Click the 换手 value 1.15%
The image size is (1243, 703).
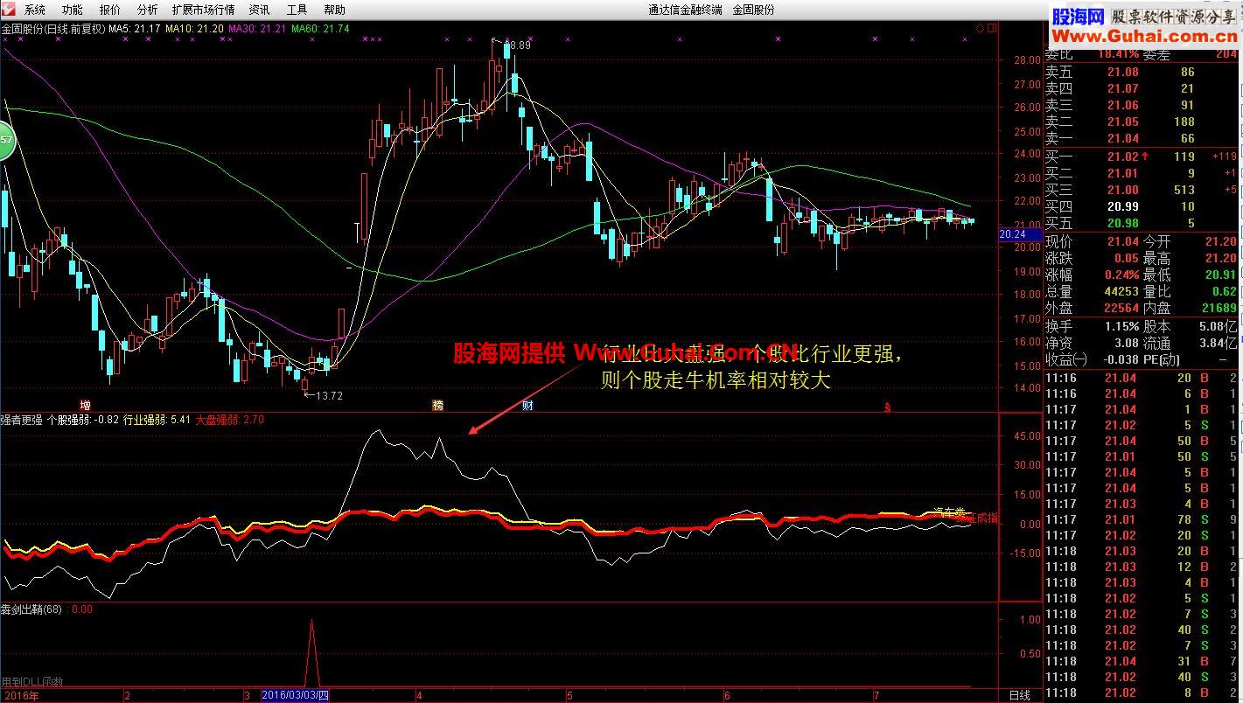1121,326
